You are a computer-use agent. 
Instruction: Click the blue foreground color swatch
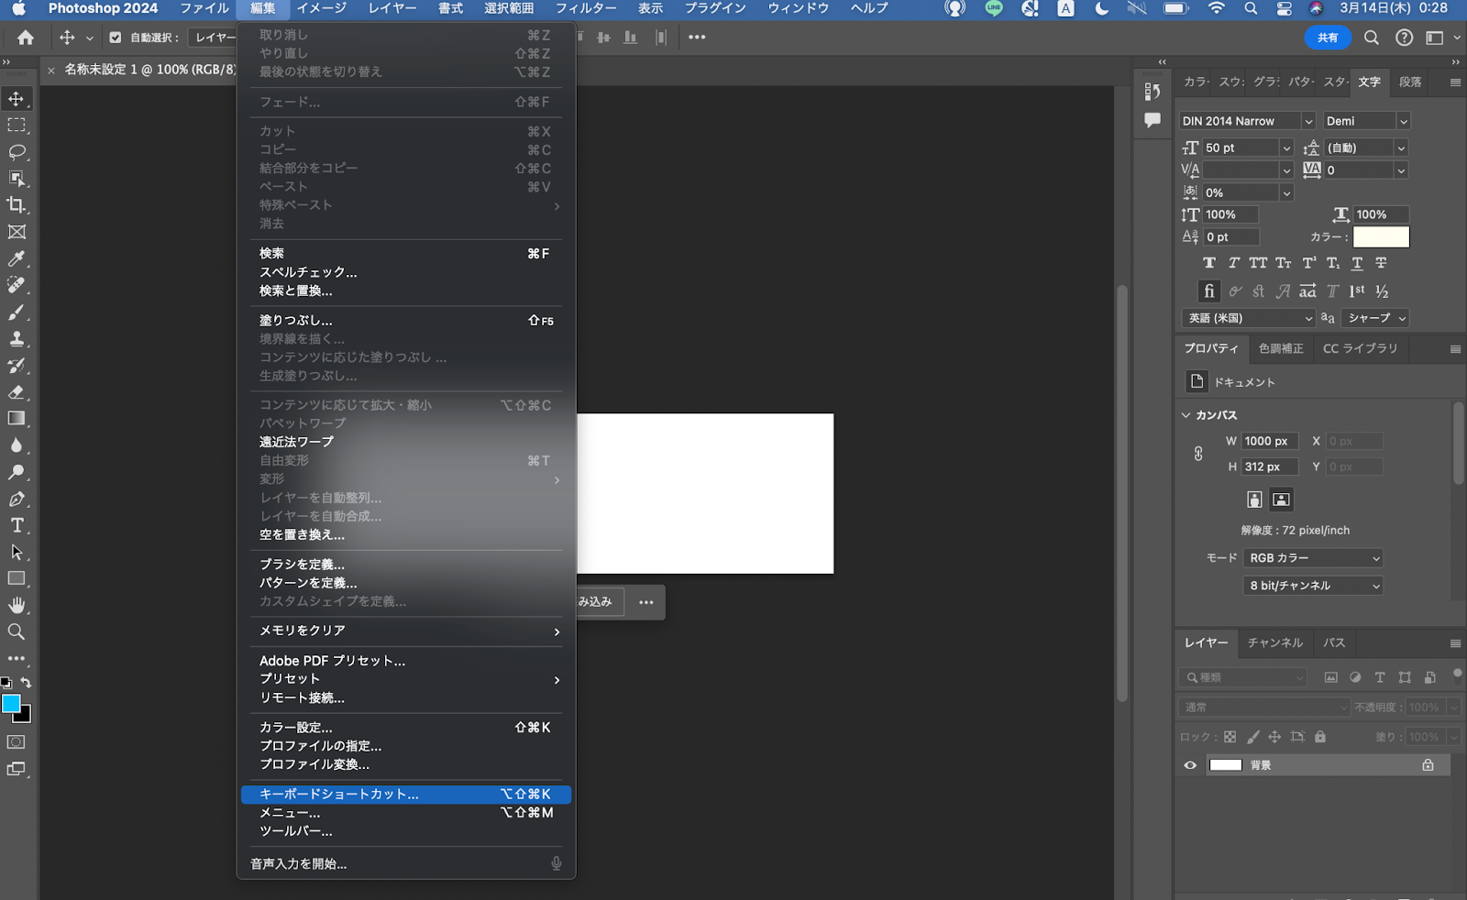[x=9, y=702]
